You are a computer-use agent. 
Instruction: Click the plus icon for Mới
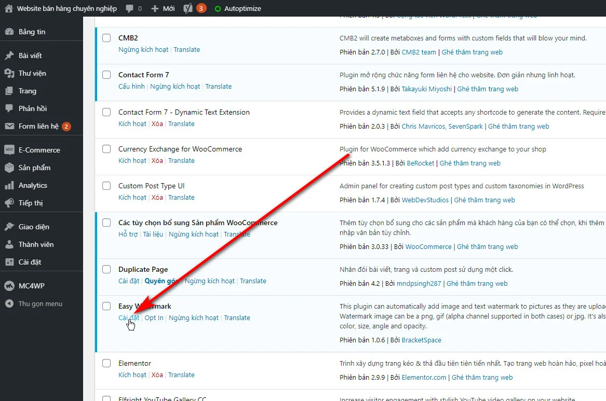pyautogui.click(x=155, y=8)
